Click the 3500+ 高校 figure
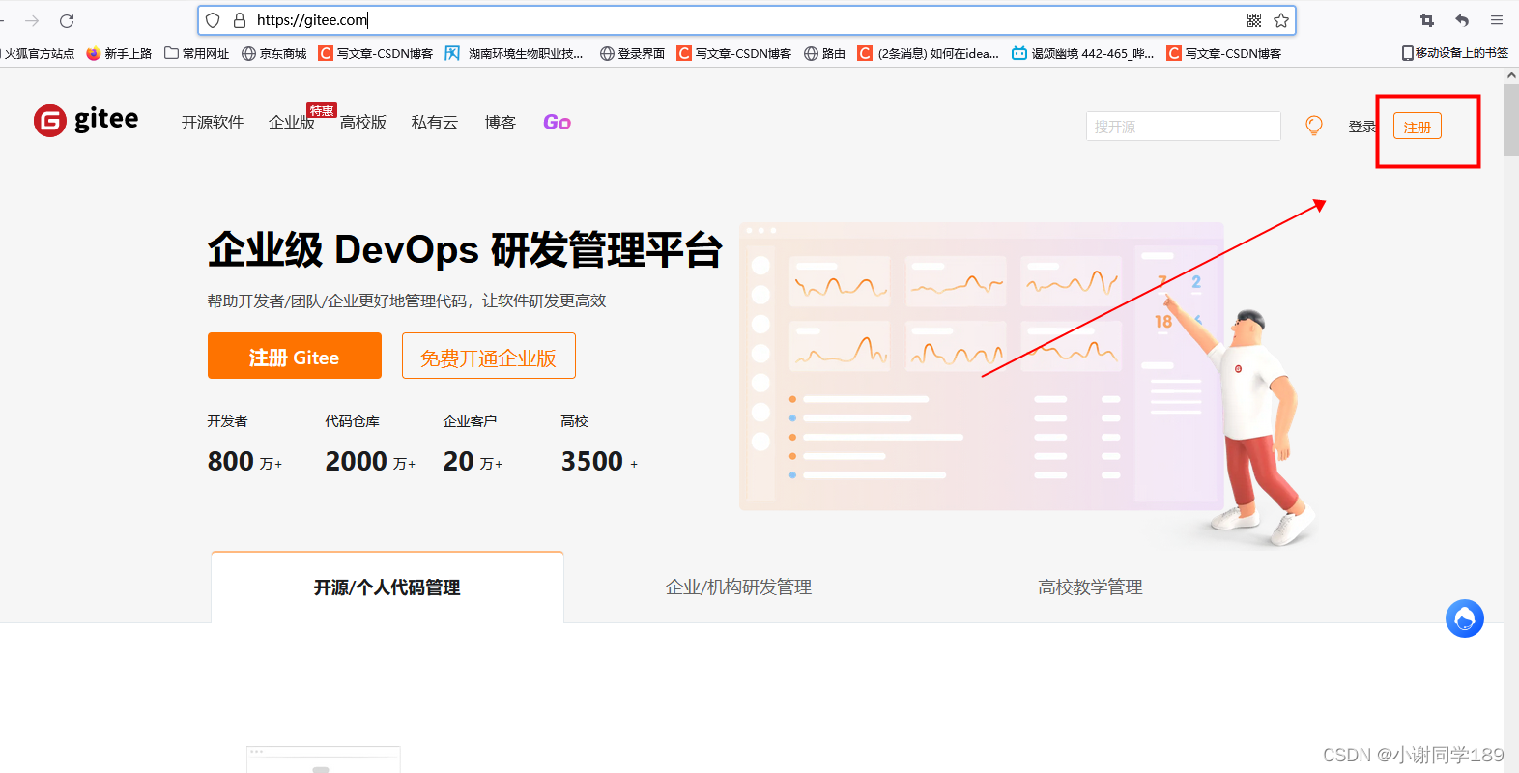 pos(600,462)
